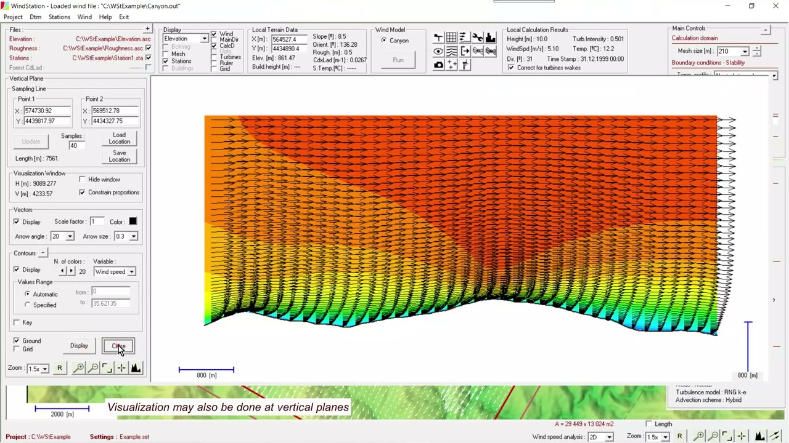Click the wind station flag icon

[x=438, y=38]
